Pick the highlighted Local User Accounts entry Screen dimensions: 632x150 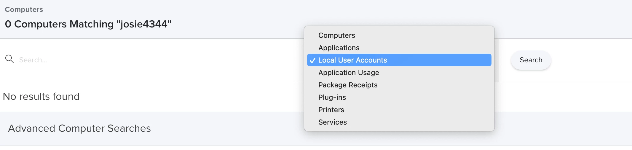point(399,60)
